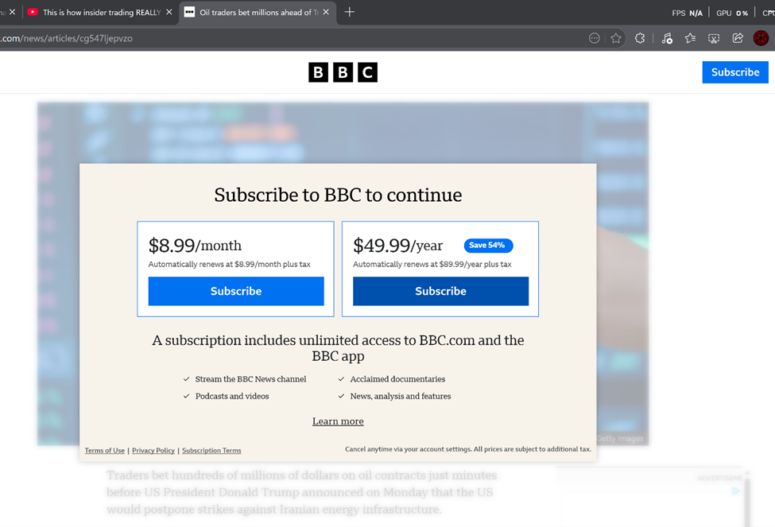
Task: Click the screenshot scissors icon
Action: point(714,38)
